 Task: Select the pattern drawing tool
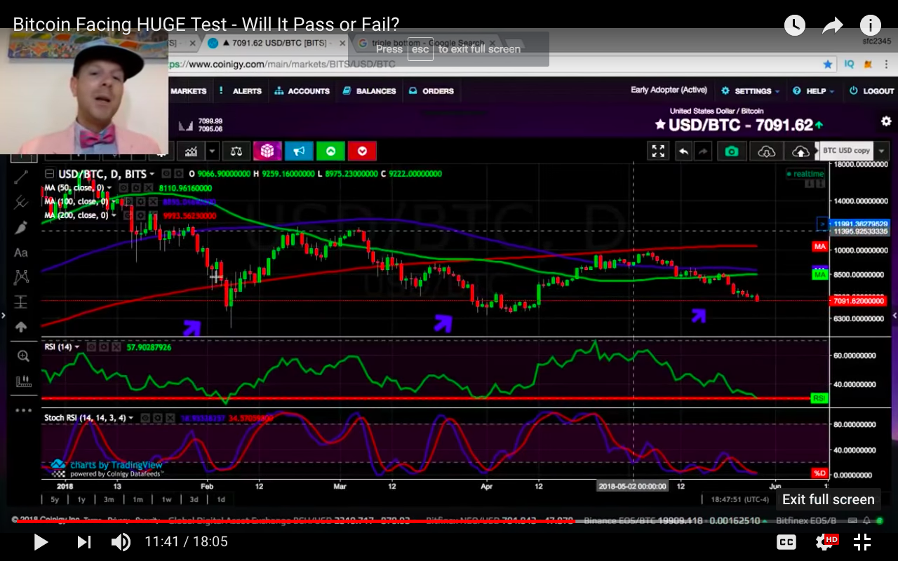coord(21,277)
